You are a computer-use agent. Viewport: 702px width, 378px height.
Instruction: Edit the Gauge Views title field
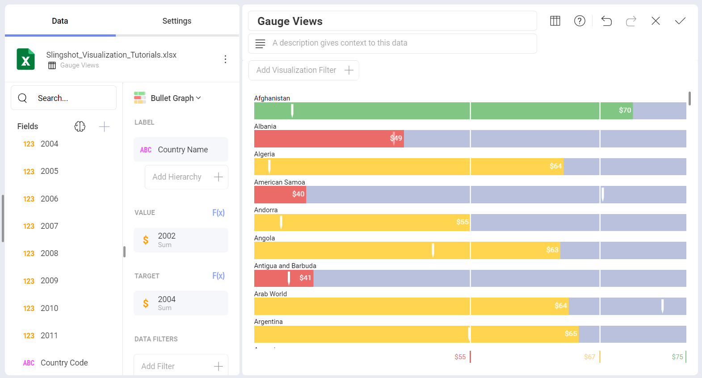pyautogui.click(x=392, y=21)
